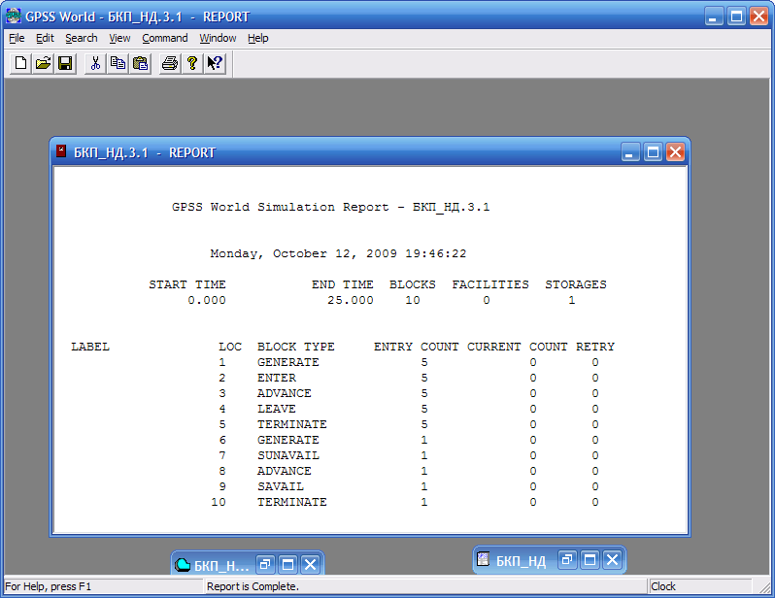The image size is (775, 598).
Task: Close the minimized БКП_НД window
Action: [x=613, y=559]
